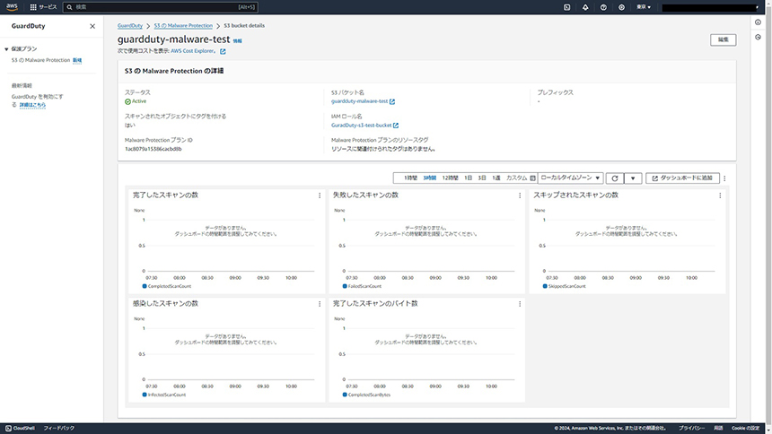This screenshot has width=772, height=434.
Task: Click ダッシュボードに追加 button
Action: 682,178
